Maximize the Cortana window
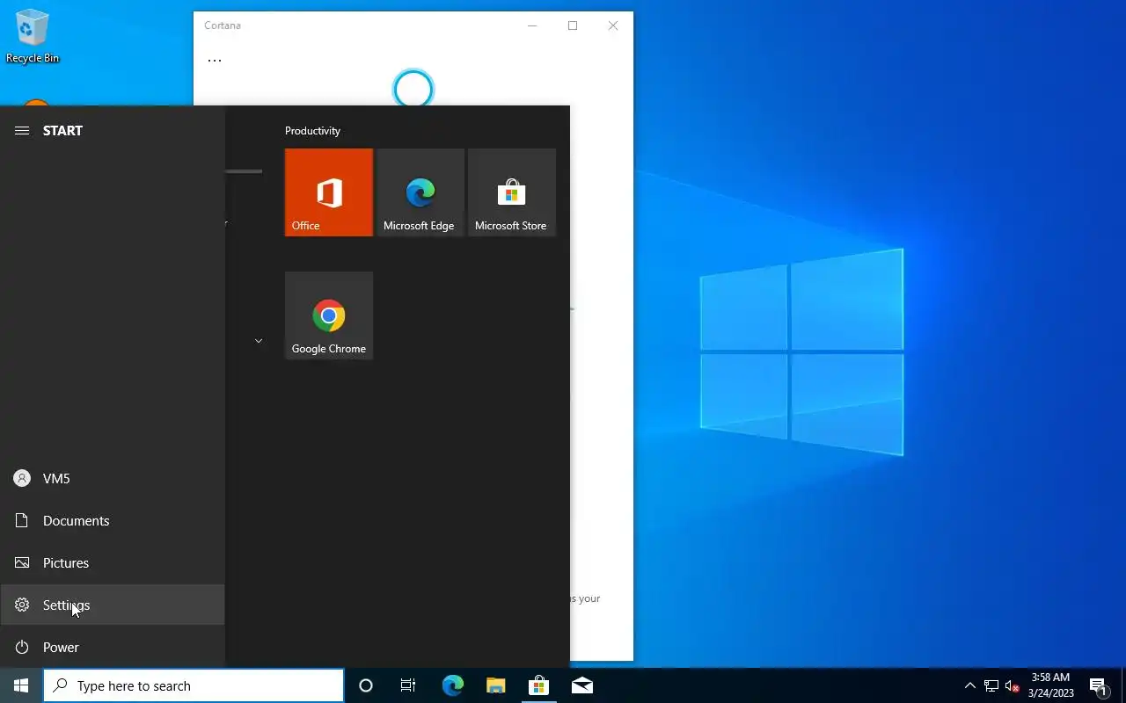Screen dimensions: 1126x703 573,25
